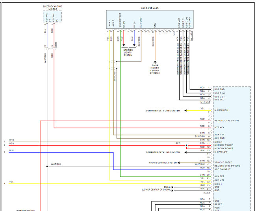
Task: Click COMPUTER DATA LINES SYSTEM beside M-CAN HIGH
Action: click(x=163, y=111)
